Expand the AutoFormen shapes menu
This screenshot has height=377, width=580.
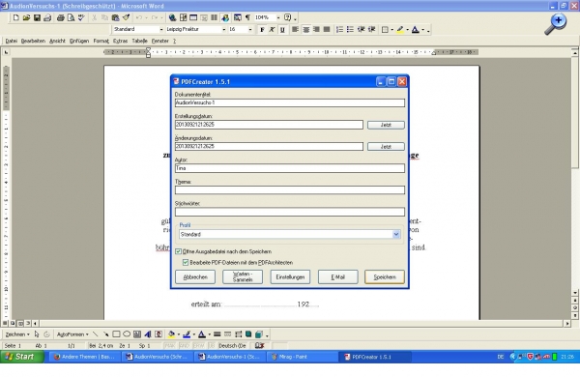[x=72, y=334]
